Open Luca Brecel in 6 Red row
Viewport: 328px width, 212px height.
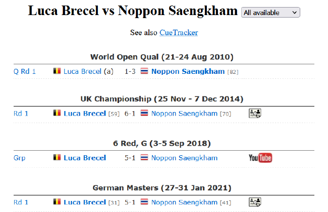[85, 158]
